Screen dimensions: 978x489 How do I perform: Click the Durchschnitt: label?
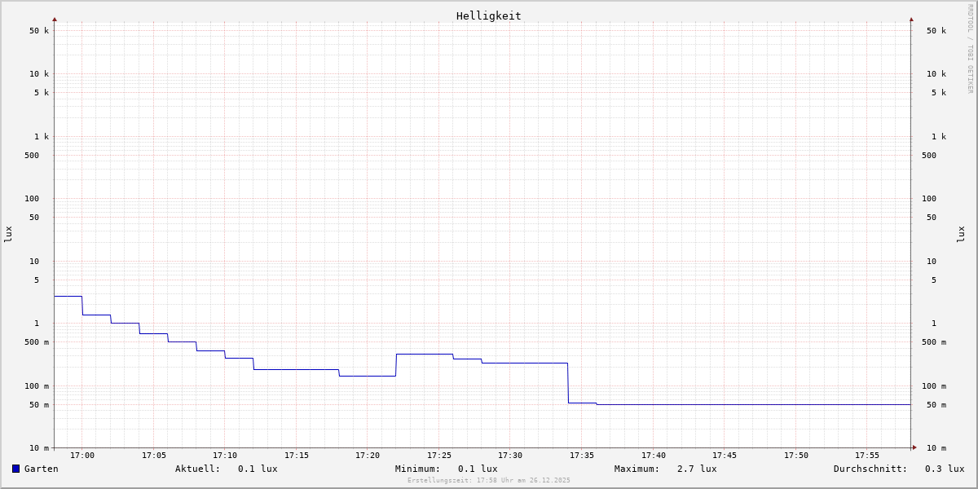[x=870, y=469]
